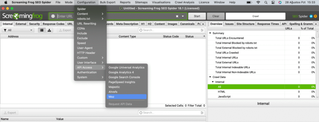Sort by Status Code column header
The height and width of the screenshot is (122, 319).
coord(171,36)
